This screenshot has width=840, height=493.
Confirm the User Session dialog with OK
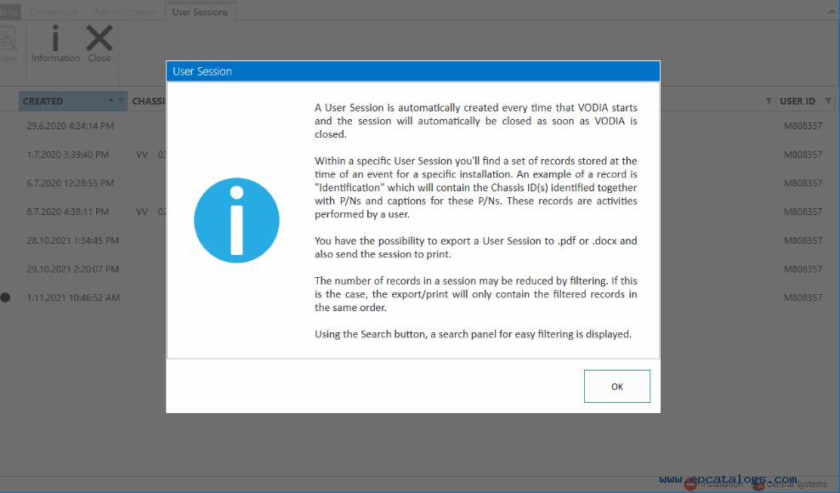pos(617,387)
